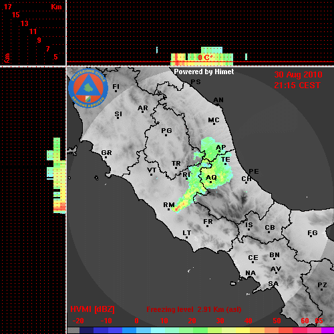Click the time '21:15 CEST'

tap(297, 86)
